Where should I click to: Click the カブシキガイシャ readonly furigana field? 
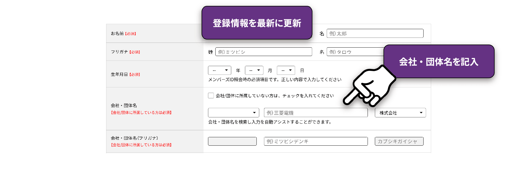(399, 141)
